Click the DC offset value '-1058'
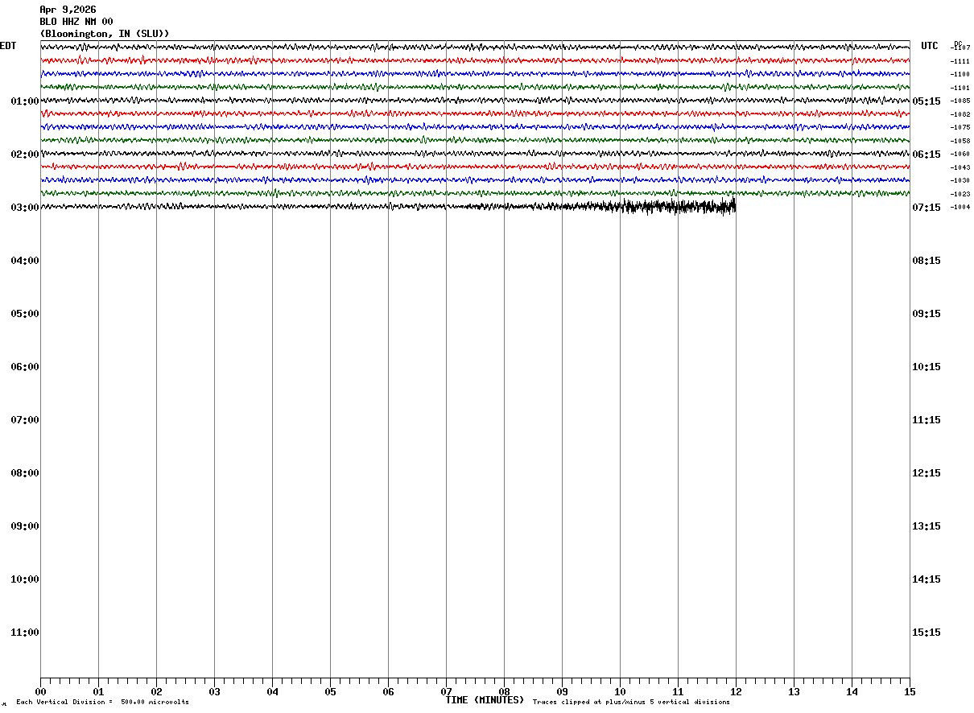Screen dimensions: 974x713 (x=960, y=141)
